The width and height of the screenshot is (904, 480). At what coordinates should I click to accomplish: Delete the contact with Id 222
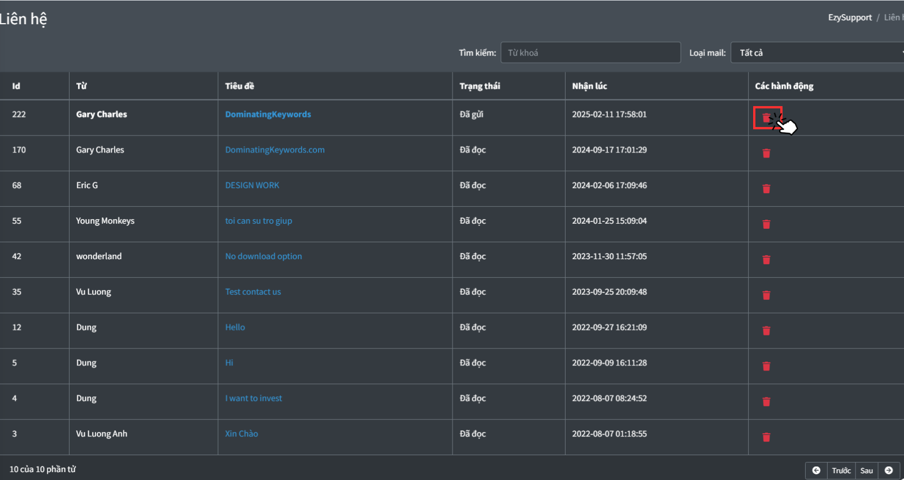(x=766, y=117)
